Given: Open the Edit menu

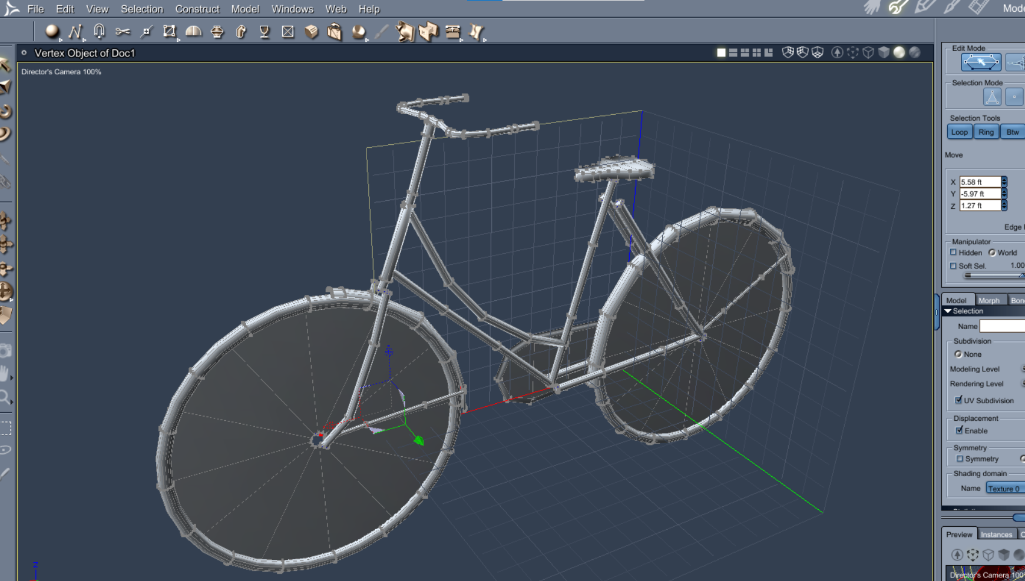Looking at the screenshot, I should pos(65,9).
